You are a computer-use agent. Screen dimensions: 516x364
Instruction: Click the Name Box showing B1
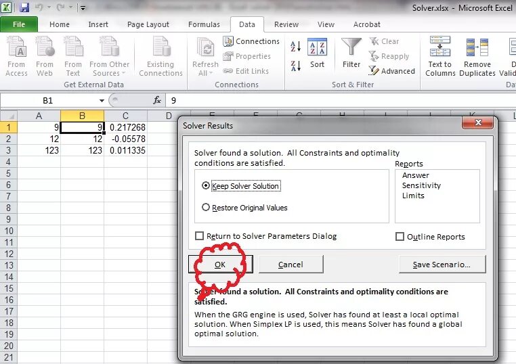[x=49, y=101]
